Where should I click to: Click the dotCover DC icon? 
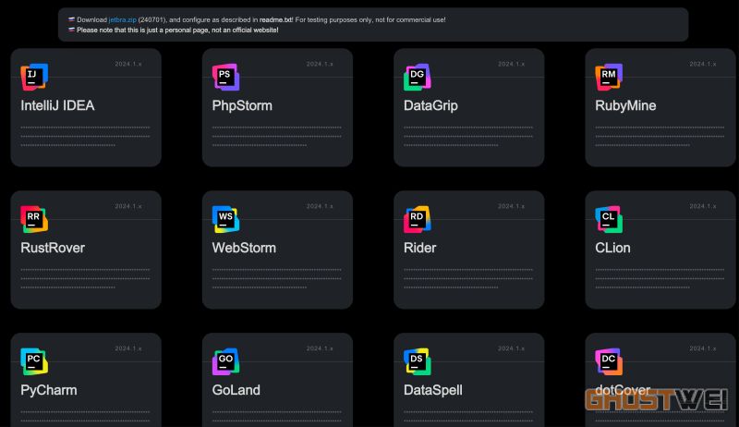[x=609, y=360]
